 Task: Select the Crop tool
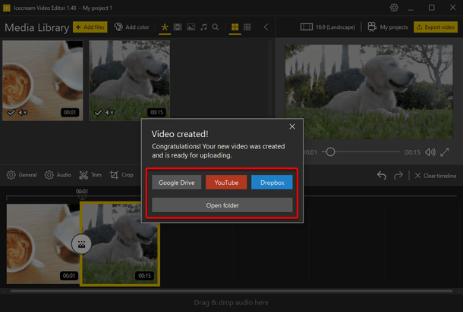point(121,175)
